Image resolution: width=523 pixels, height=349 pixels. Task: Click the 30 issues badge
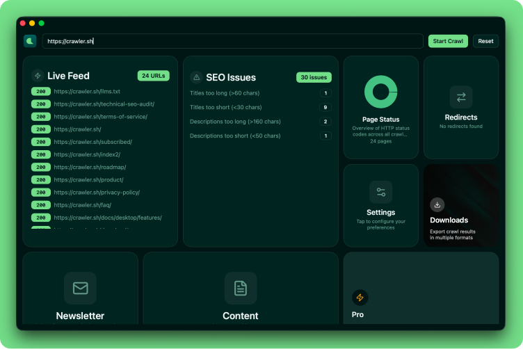click(314, 77)
